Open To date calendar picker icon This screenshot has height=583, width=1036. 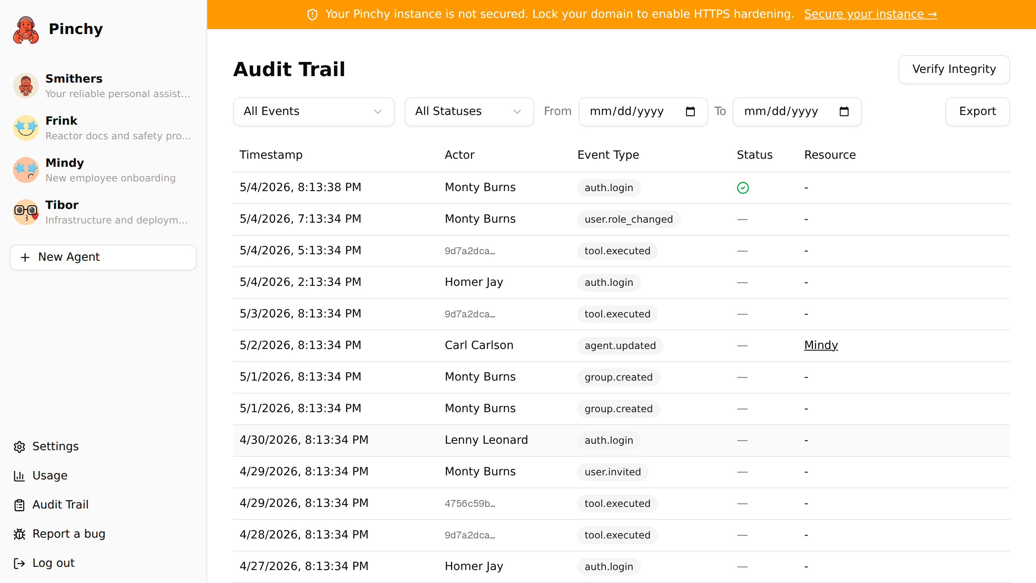tap(844, 111)
